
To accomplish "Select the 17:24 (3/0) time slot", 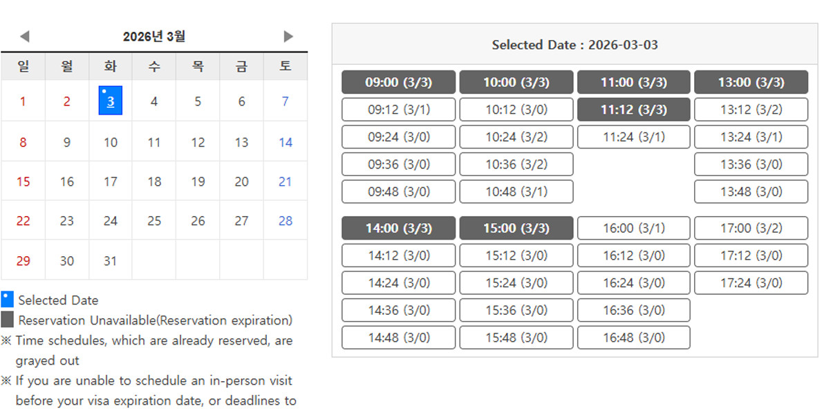I will click(x=751, y=282).
